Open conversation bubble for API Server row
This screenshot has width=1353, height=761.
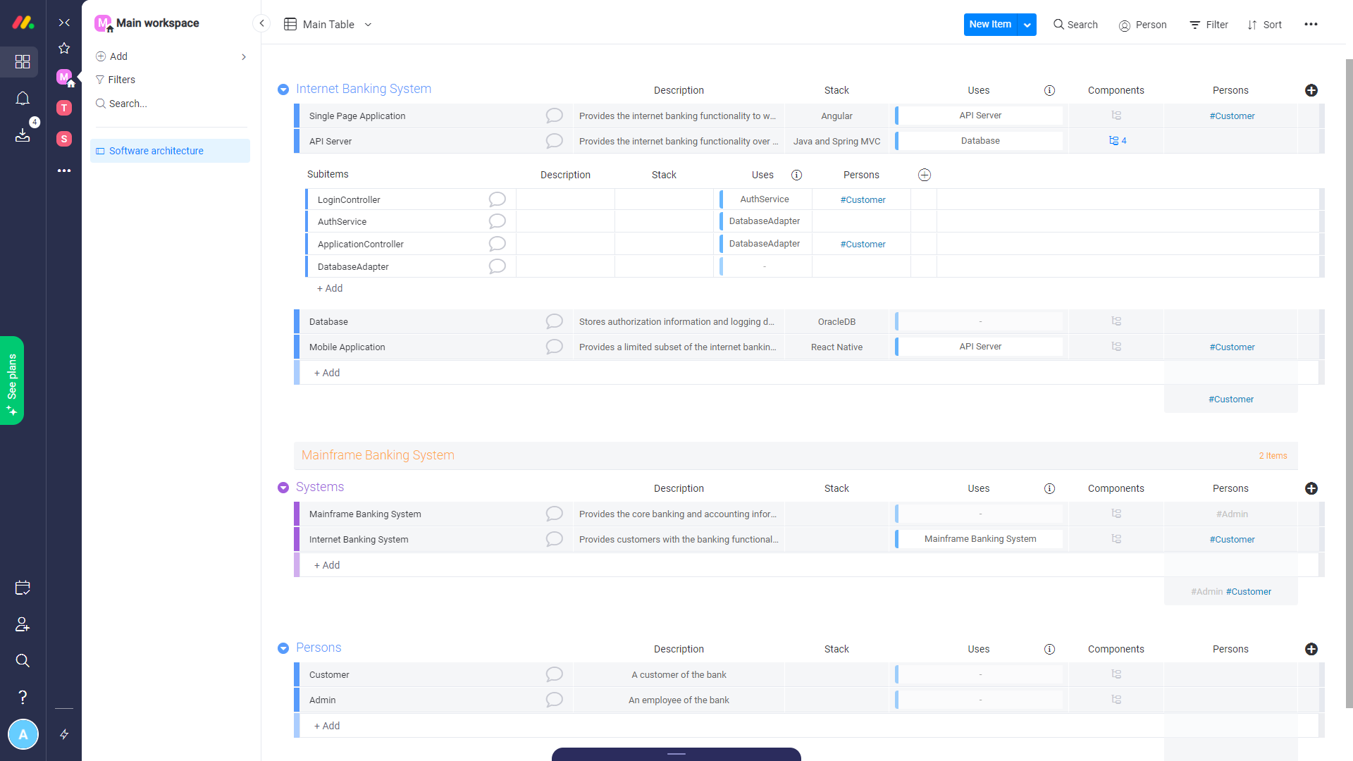(554, 141)
